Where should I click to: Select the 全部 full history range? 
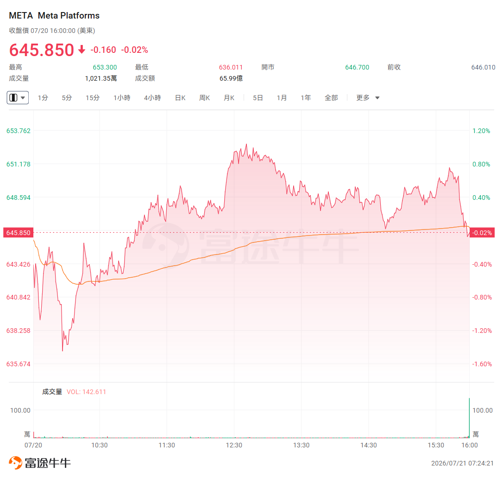coord(331,97)
